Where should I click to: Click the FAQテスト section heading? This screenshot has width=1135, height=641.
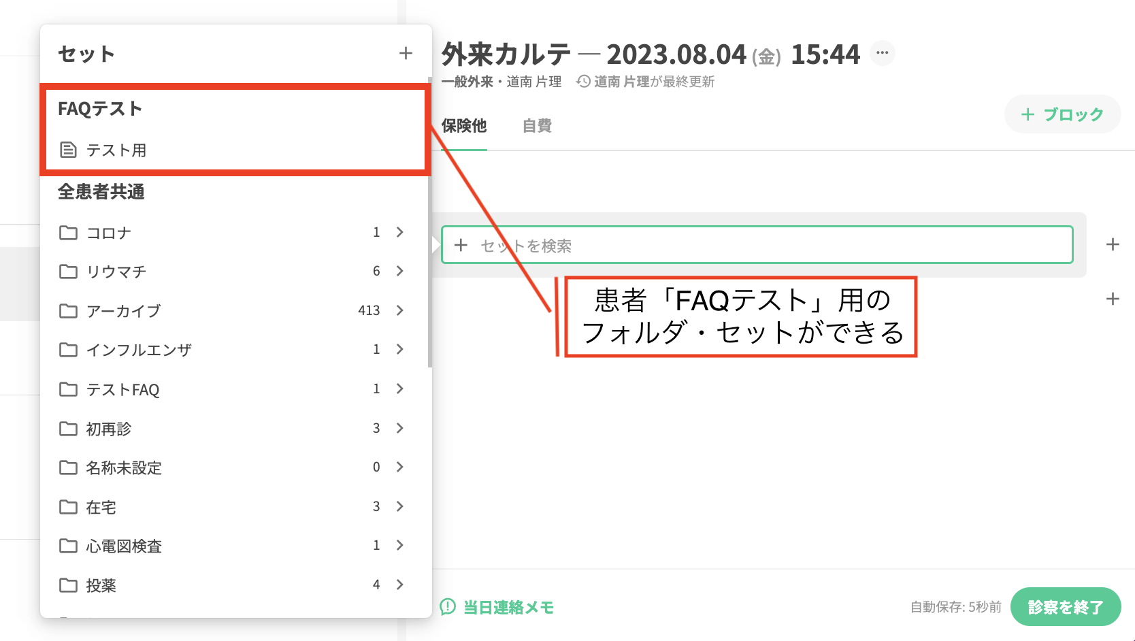point(100,109)
